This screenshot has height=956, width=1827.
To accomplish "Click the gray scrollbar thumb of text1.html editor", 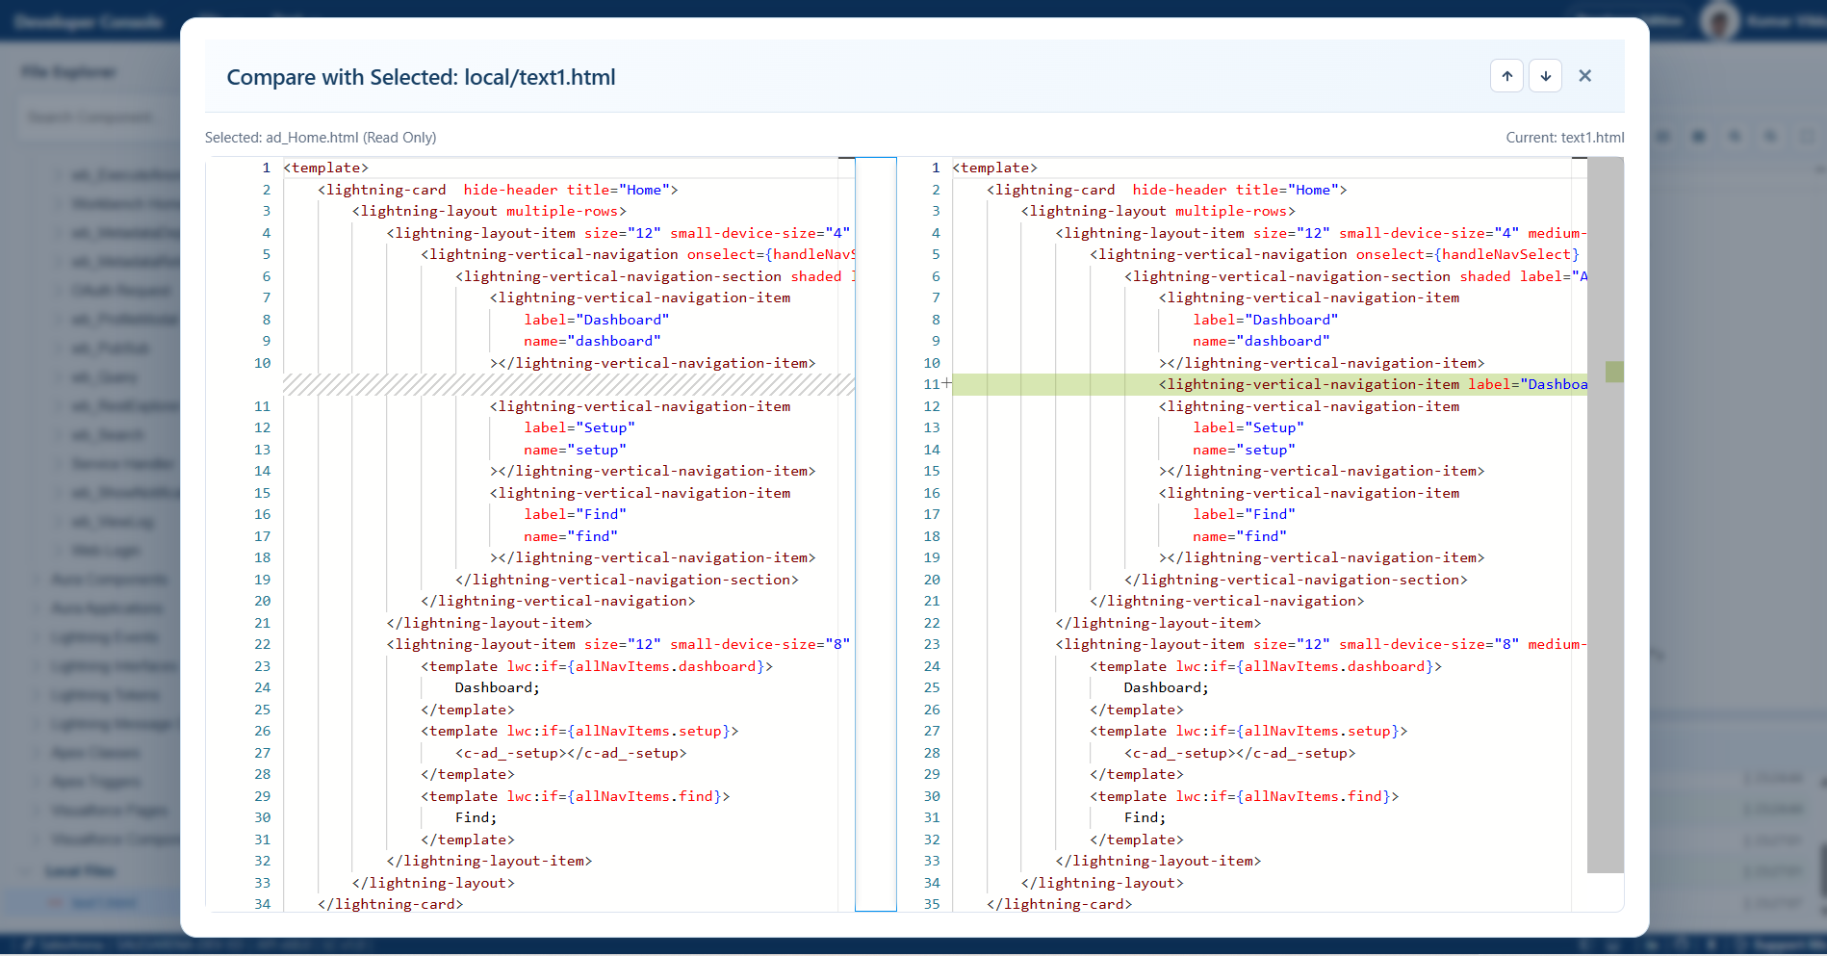I will click(1605, 515).
